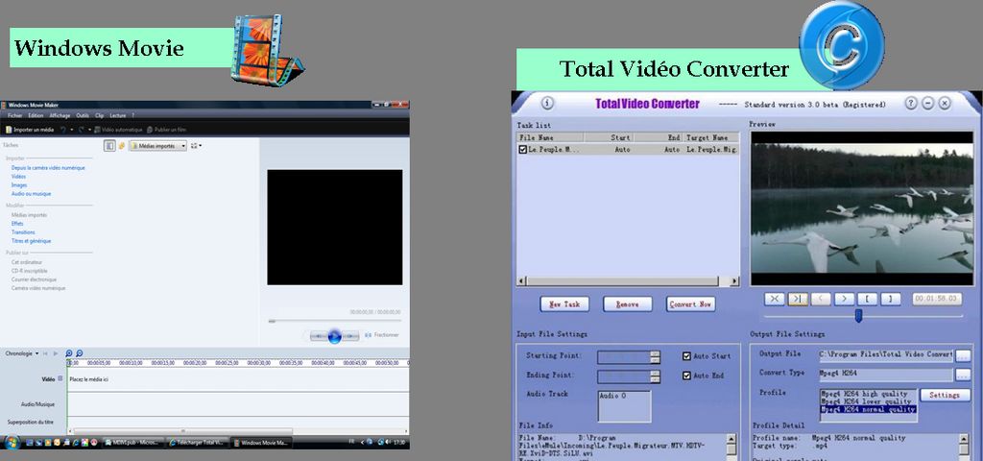Click the info icon in Total Video Converter
This screenshot has height=461, width=983.
(x=546, y=103)
